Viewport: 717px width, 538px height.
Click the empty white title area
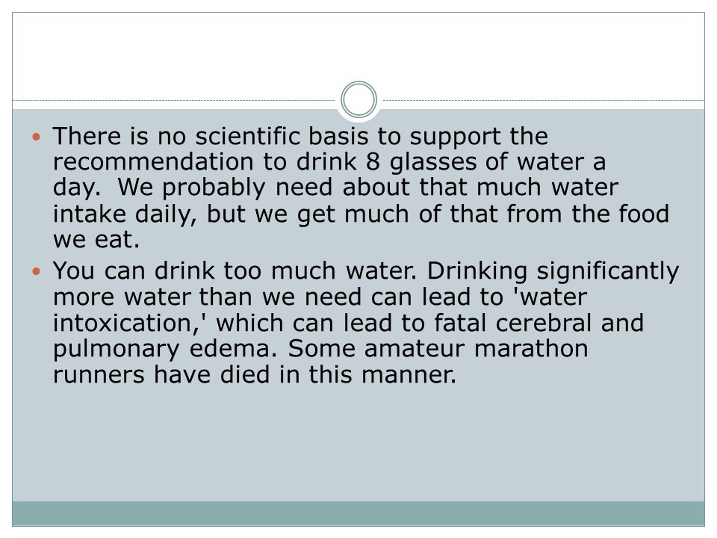tap(358, 50)
